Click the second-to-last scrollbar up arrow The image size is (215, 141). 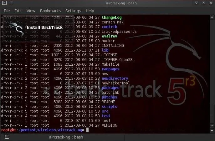pos(212,126)
